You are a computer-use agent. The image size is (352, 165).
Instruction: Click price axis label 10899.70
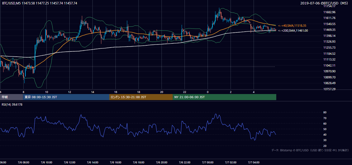click(x=330, y=77)
